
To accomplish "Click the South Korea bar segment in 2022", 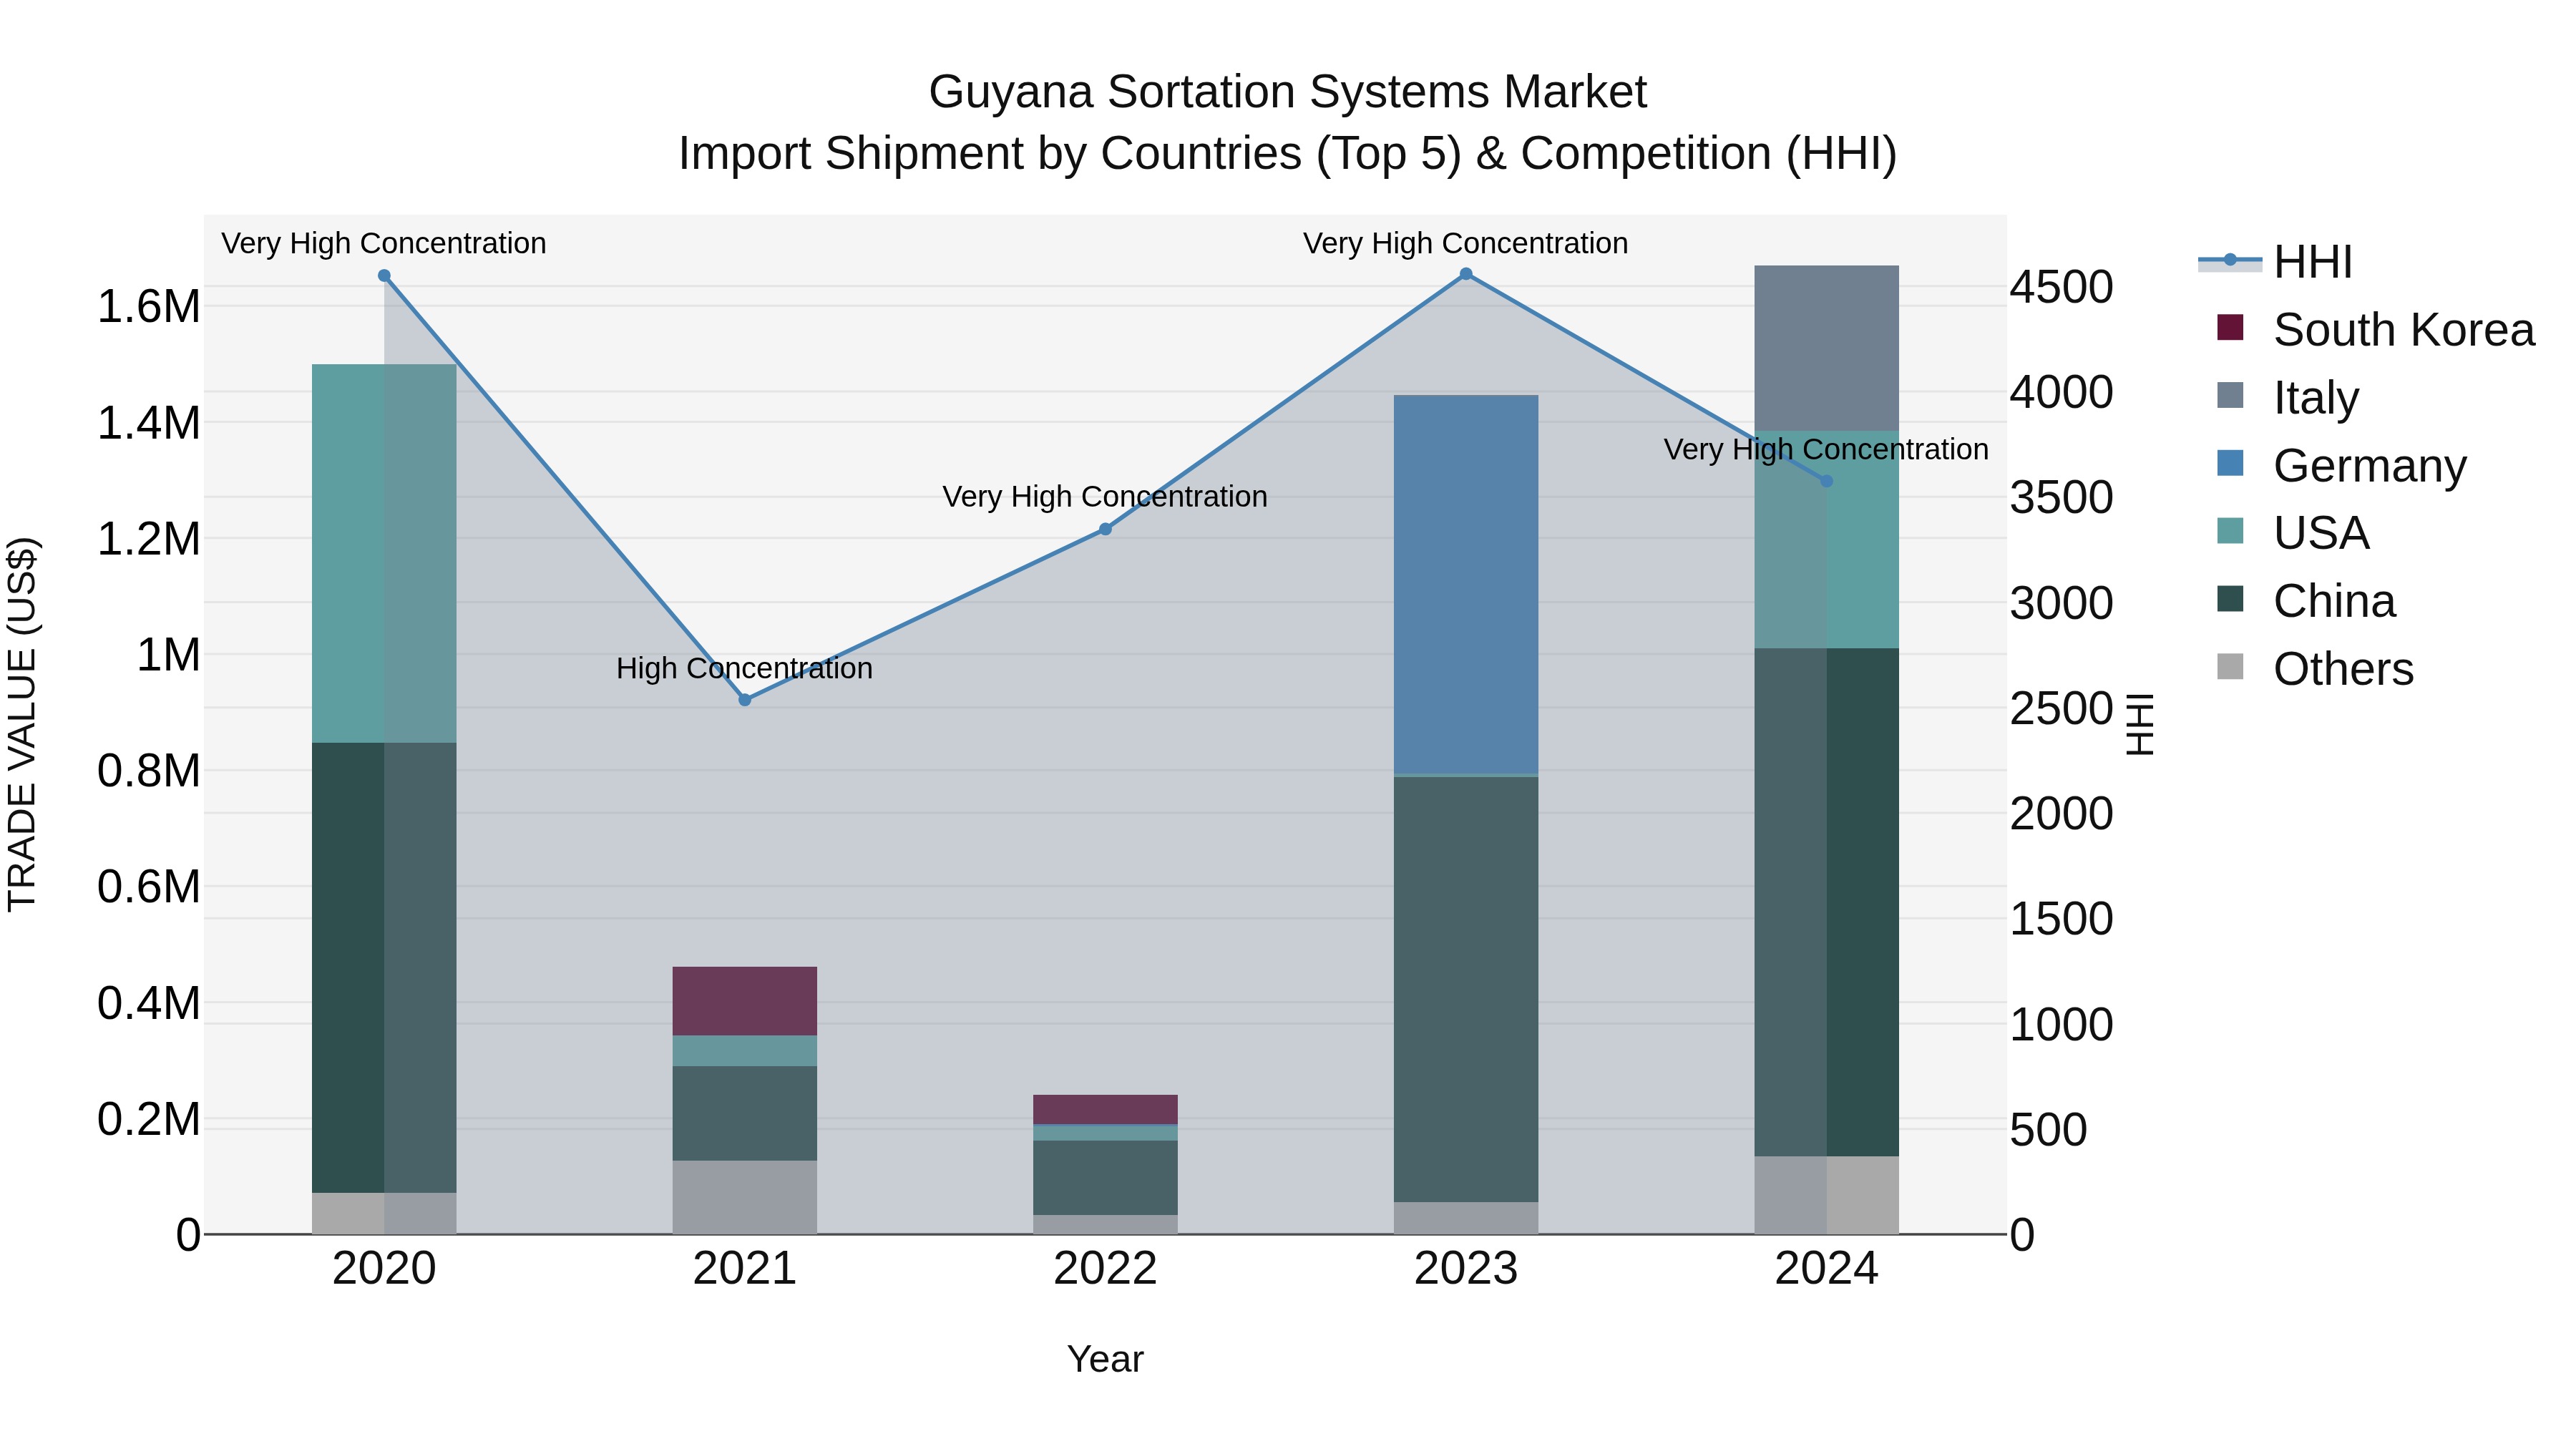I will point(1105,1109).
